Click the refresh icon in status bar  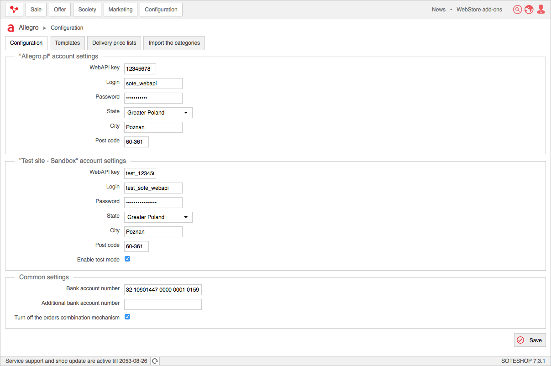[155, 361]
